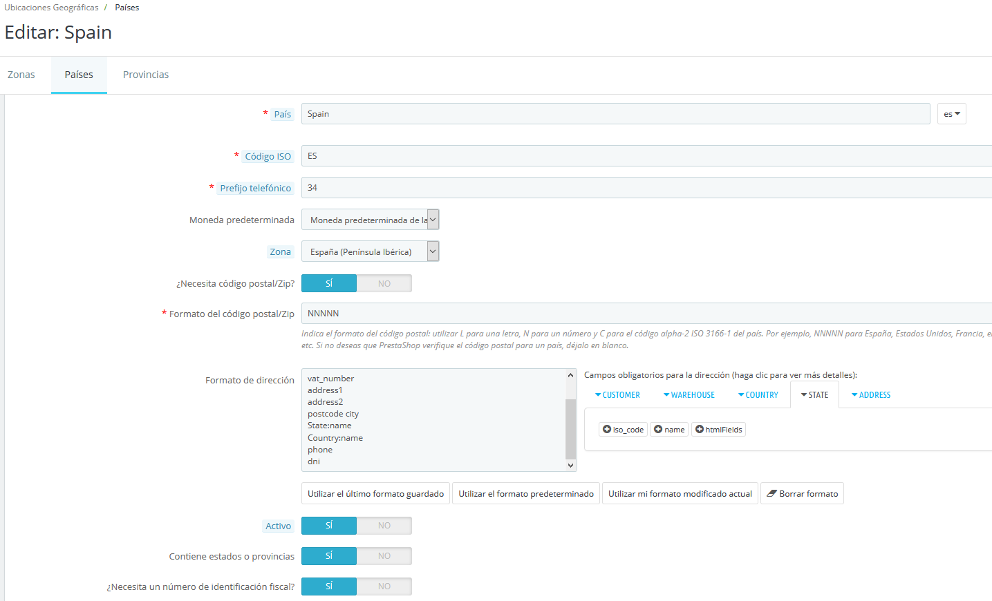Click the 'Activo' field label

pos(279,526)
